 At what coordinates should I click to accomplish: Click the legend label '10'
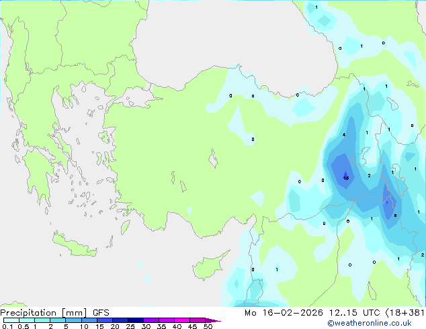(x=84, y=326)
